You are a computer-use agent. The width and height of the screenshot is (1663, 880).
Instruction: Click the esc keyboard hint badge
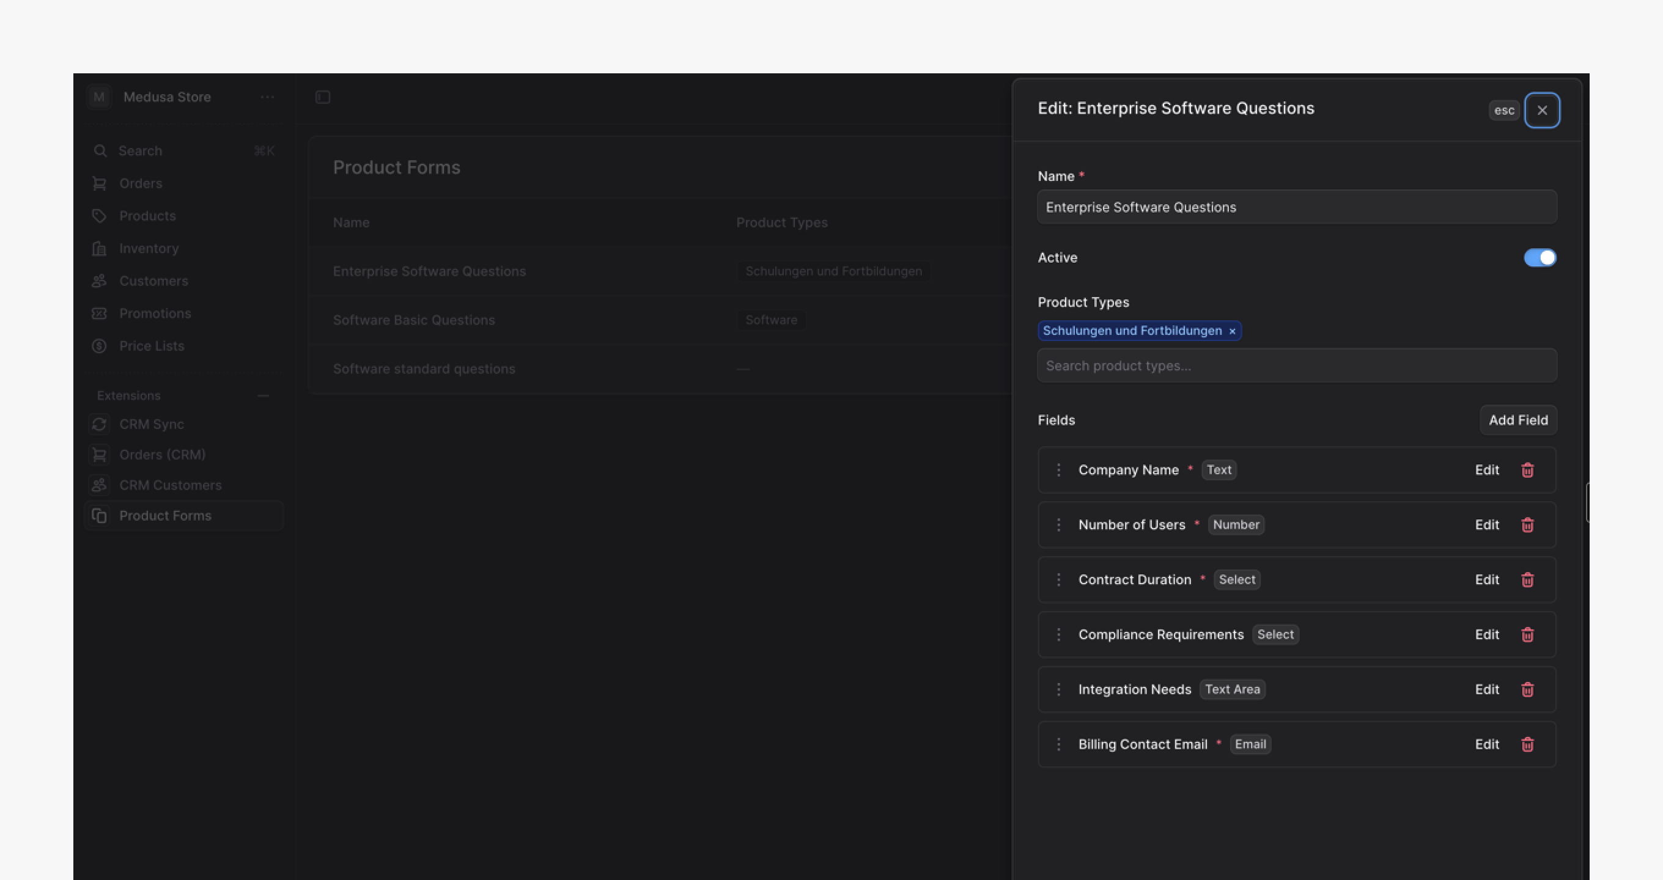pyautogui.click(x=1503, y=111)
